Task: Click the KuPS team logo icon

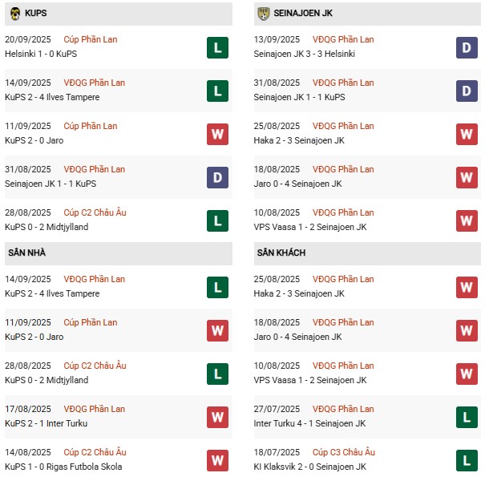Action: tap(15, 14)
